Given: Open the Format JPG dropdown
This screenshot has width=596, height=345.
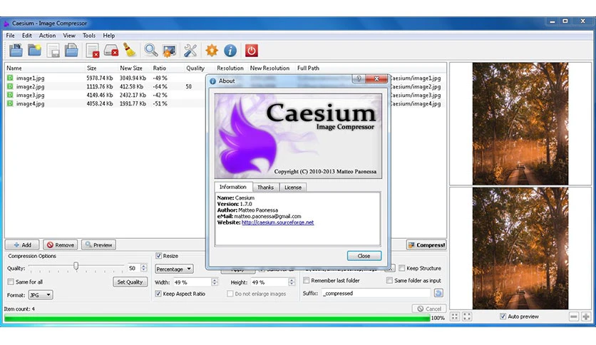Looking at the screenshot, I should pyautogui.click(x=41, y=295).
